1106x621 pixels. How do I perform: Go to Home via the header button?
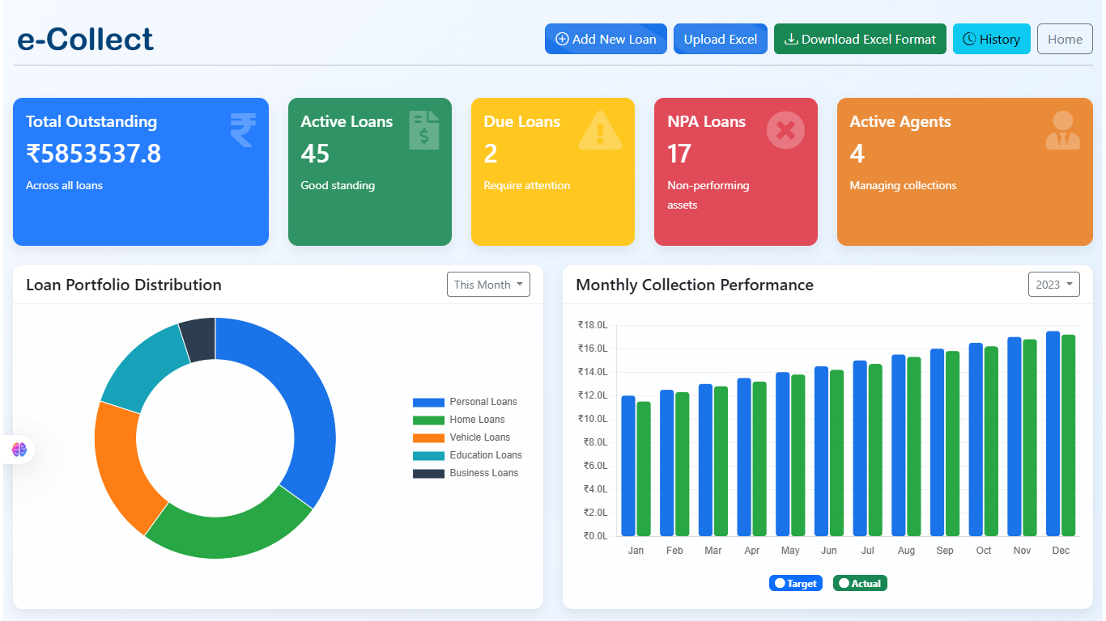click(1065, 39)
